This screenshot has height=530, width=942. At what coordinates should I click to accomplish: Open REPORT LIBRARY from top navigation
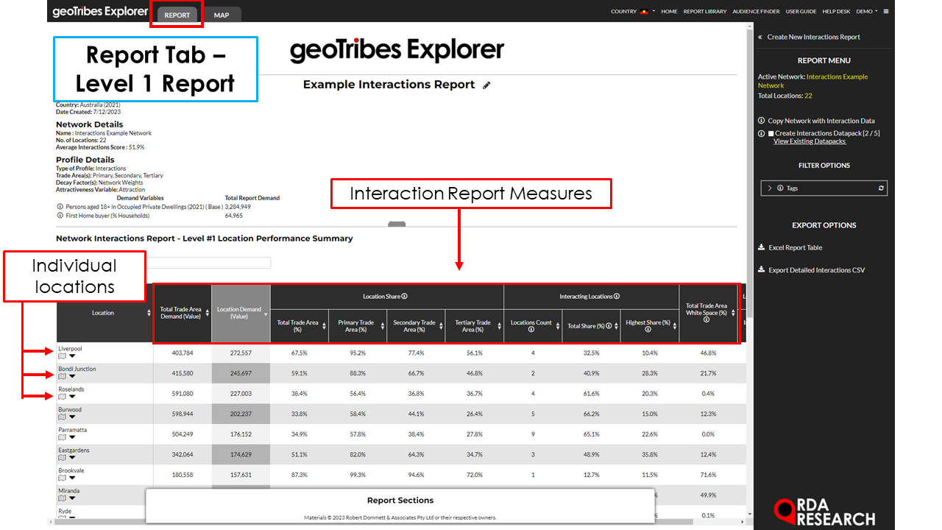[705, 12]
